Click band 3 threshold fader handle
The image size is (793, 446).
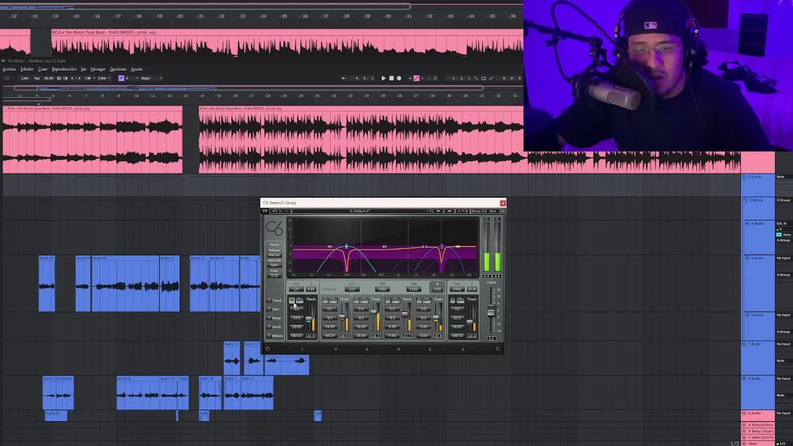(374, 312)
